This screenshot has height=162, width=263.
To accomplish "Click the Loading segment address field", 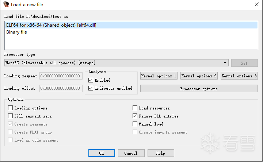I will click(61, 76).
